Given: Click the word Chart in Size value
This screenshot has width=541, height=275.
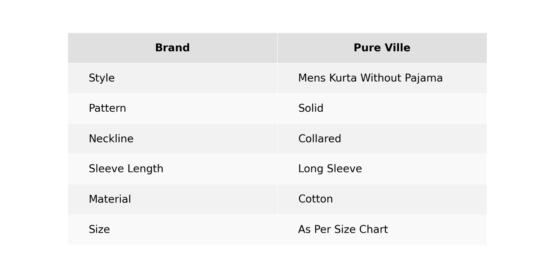Looking at the screenshot, I should coord(373,229).
